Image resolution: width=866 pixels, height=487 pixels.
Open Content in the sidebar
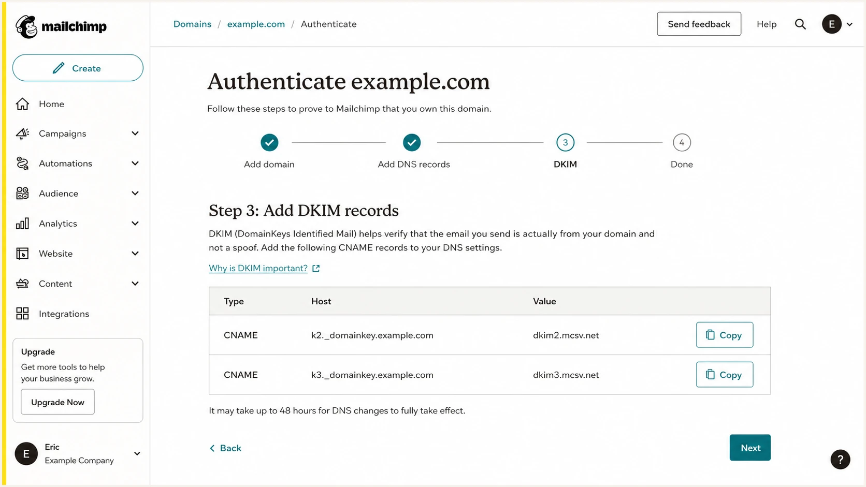[x=55, y=284]
